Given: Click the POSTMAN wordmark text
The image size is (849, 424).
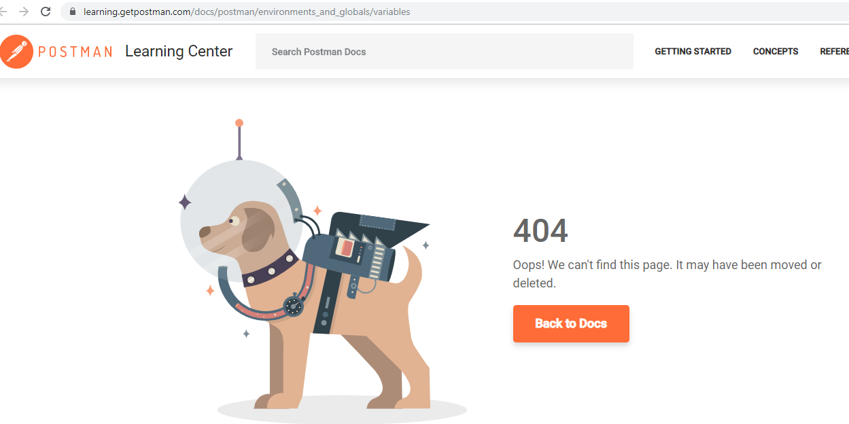Looking at the screenshot, I should [75, 52].
